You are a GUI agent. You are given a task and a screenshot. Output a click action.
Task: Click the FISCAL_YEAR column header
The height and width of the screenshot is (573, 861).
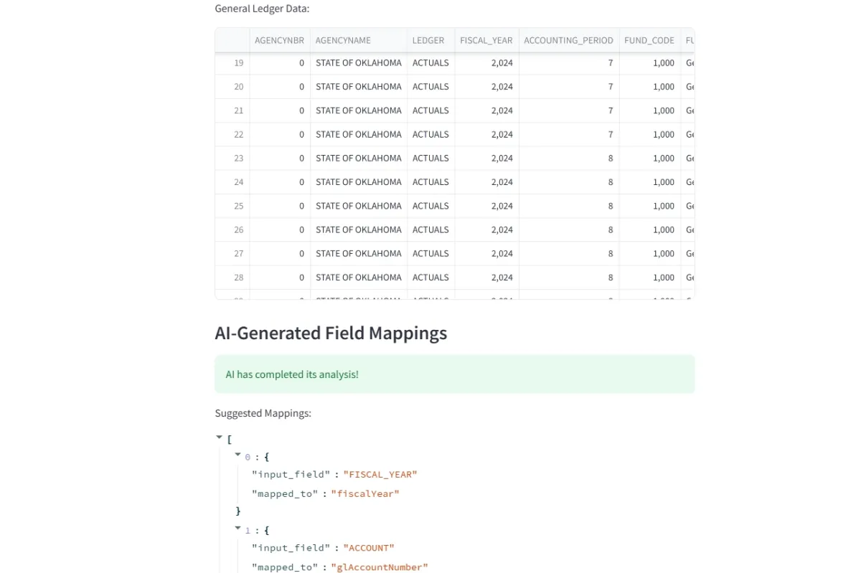(487, 40)
